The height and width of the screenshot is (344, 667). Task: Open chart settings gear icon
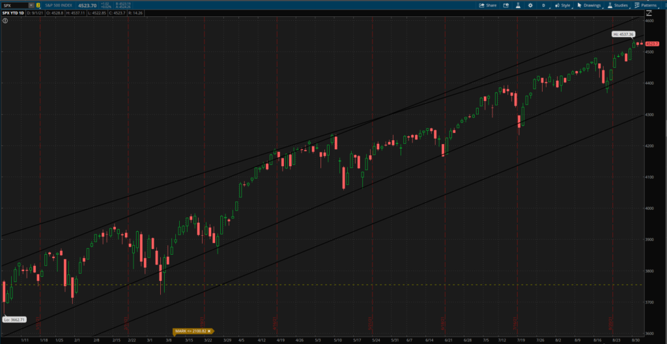coord(530,5)
